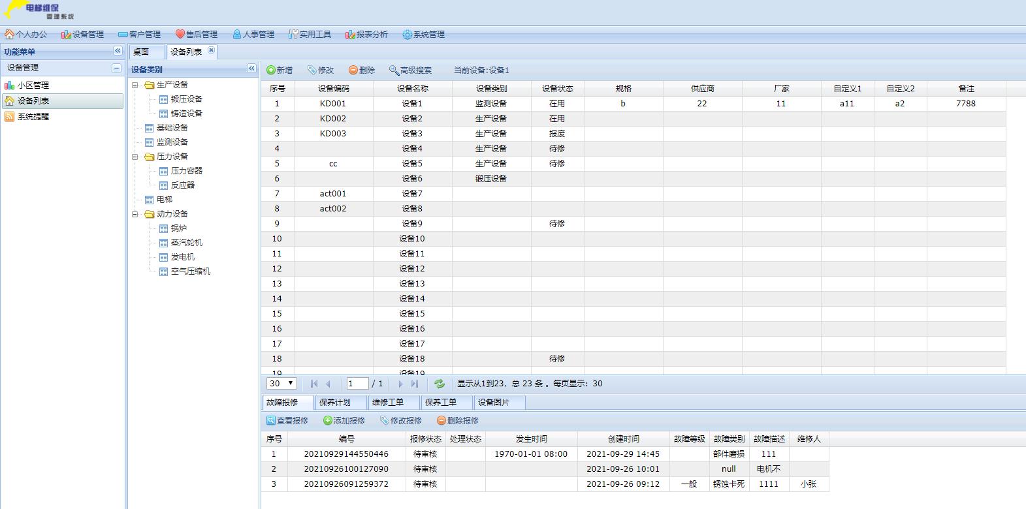Click the page number input field
Screen dimensions: 1026x509
pyautogui.click(x=357, y=384)
